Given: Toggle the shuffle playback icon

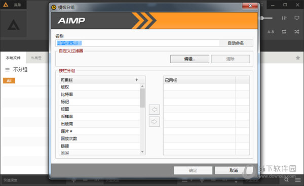Looking at the screenshot, I should click(x=297, y=32).
